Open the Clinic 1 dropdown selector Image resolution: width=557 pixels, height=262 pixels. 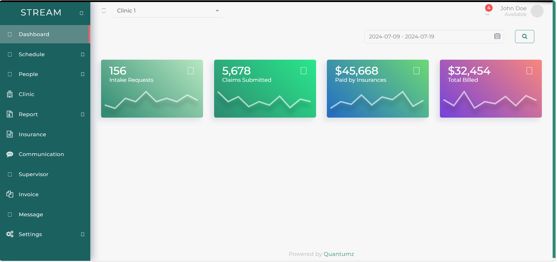[168, 11]
